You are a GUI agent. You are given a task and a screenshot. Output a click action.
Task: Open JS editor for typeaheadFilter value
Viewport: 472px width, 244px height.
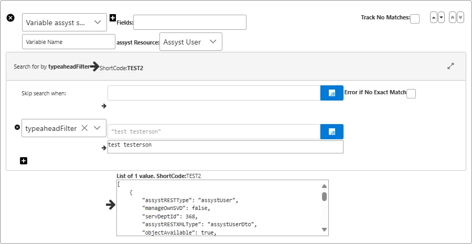332,131
